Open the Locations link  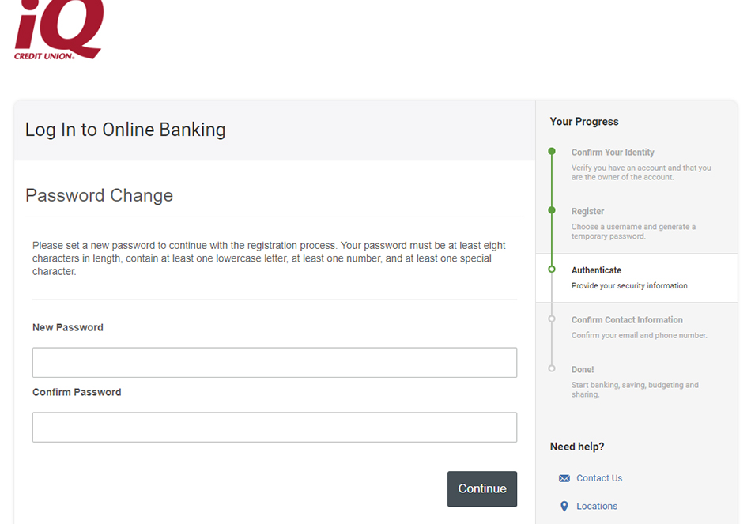coord(597,507)
